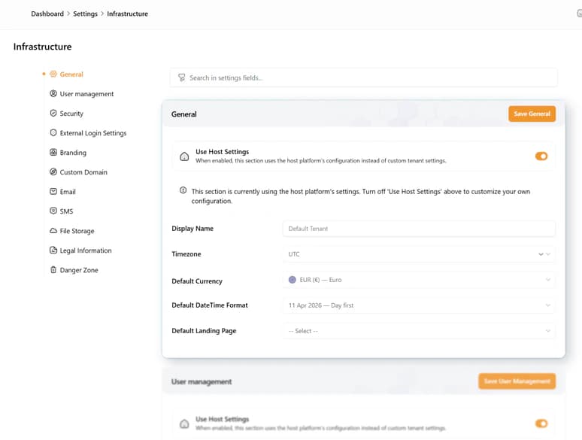The image size is (582, 440).
Task: Click Dashboard breadcrumb link
Action: pos(47,14)
